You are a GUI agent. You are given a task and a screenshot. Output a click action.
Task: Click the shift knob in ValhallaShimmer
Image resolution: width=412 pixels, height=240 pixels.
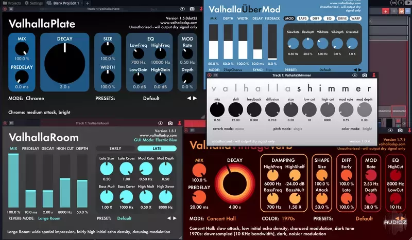pyautogui.click(x=235, y=109)
